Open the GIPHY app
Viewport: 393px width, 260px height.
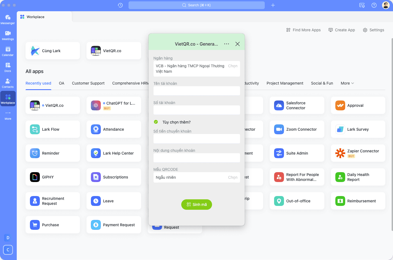[52, 177]
